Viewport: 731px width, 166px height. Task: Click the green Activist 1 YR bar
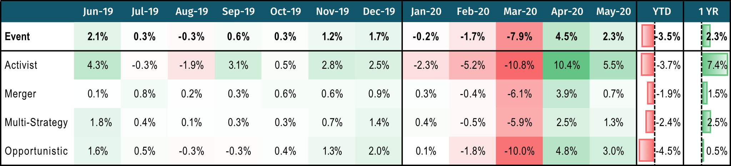coord(714,64)
